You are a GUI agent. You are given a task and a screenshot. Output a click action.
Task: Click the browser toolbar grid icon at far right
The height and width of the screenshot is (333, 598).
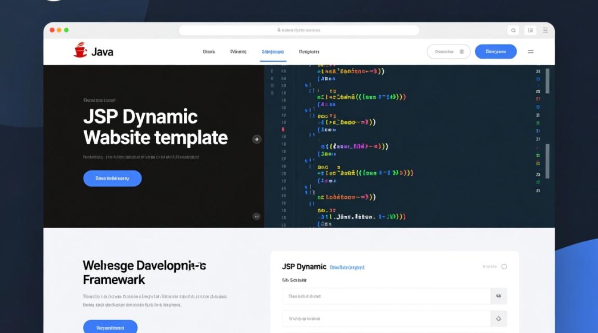pyautogui.click(x=545, y=30)
